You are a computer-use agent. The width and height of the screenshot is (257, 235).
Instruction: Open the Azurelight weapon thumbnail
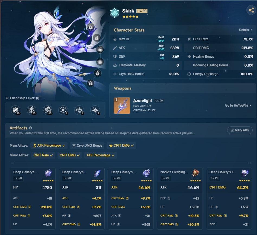pos(122,106)
